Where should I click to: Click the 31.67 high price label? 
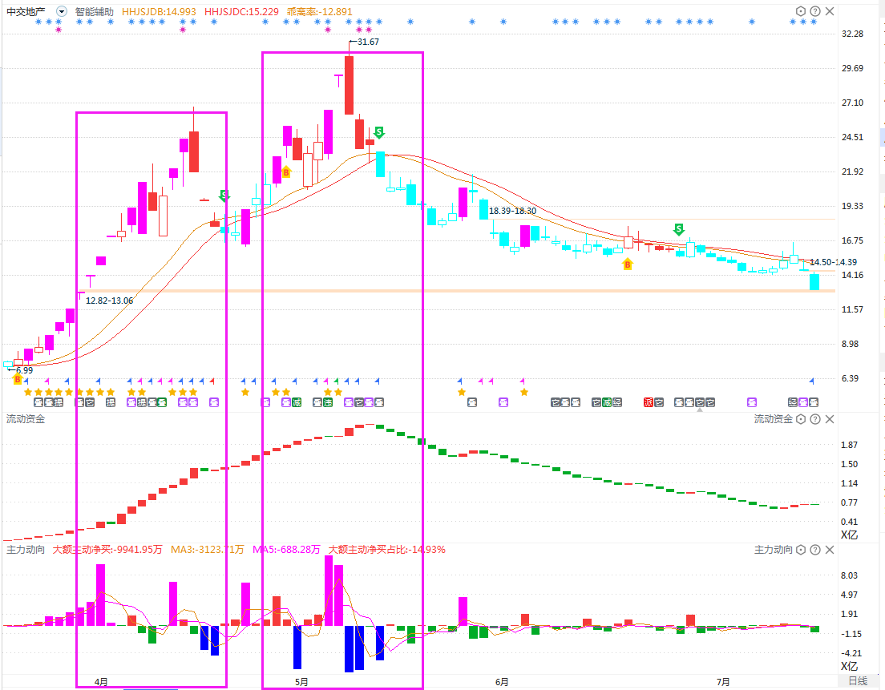[368, 42]
